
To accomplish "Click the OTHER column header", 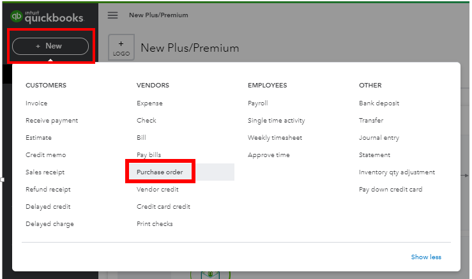I will [370, 85].
